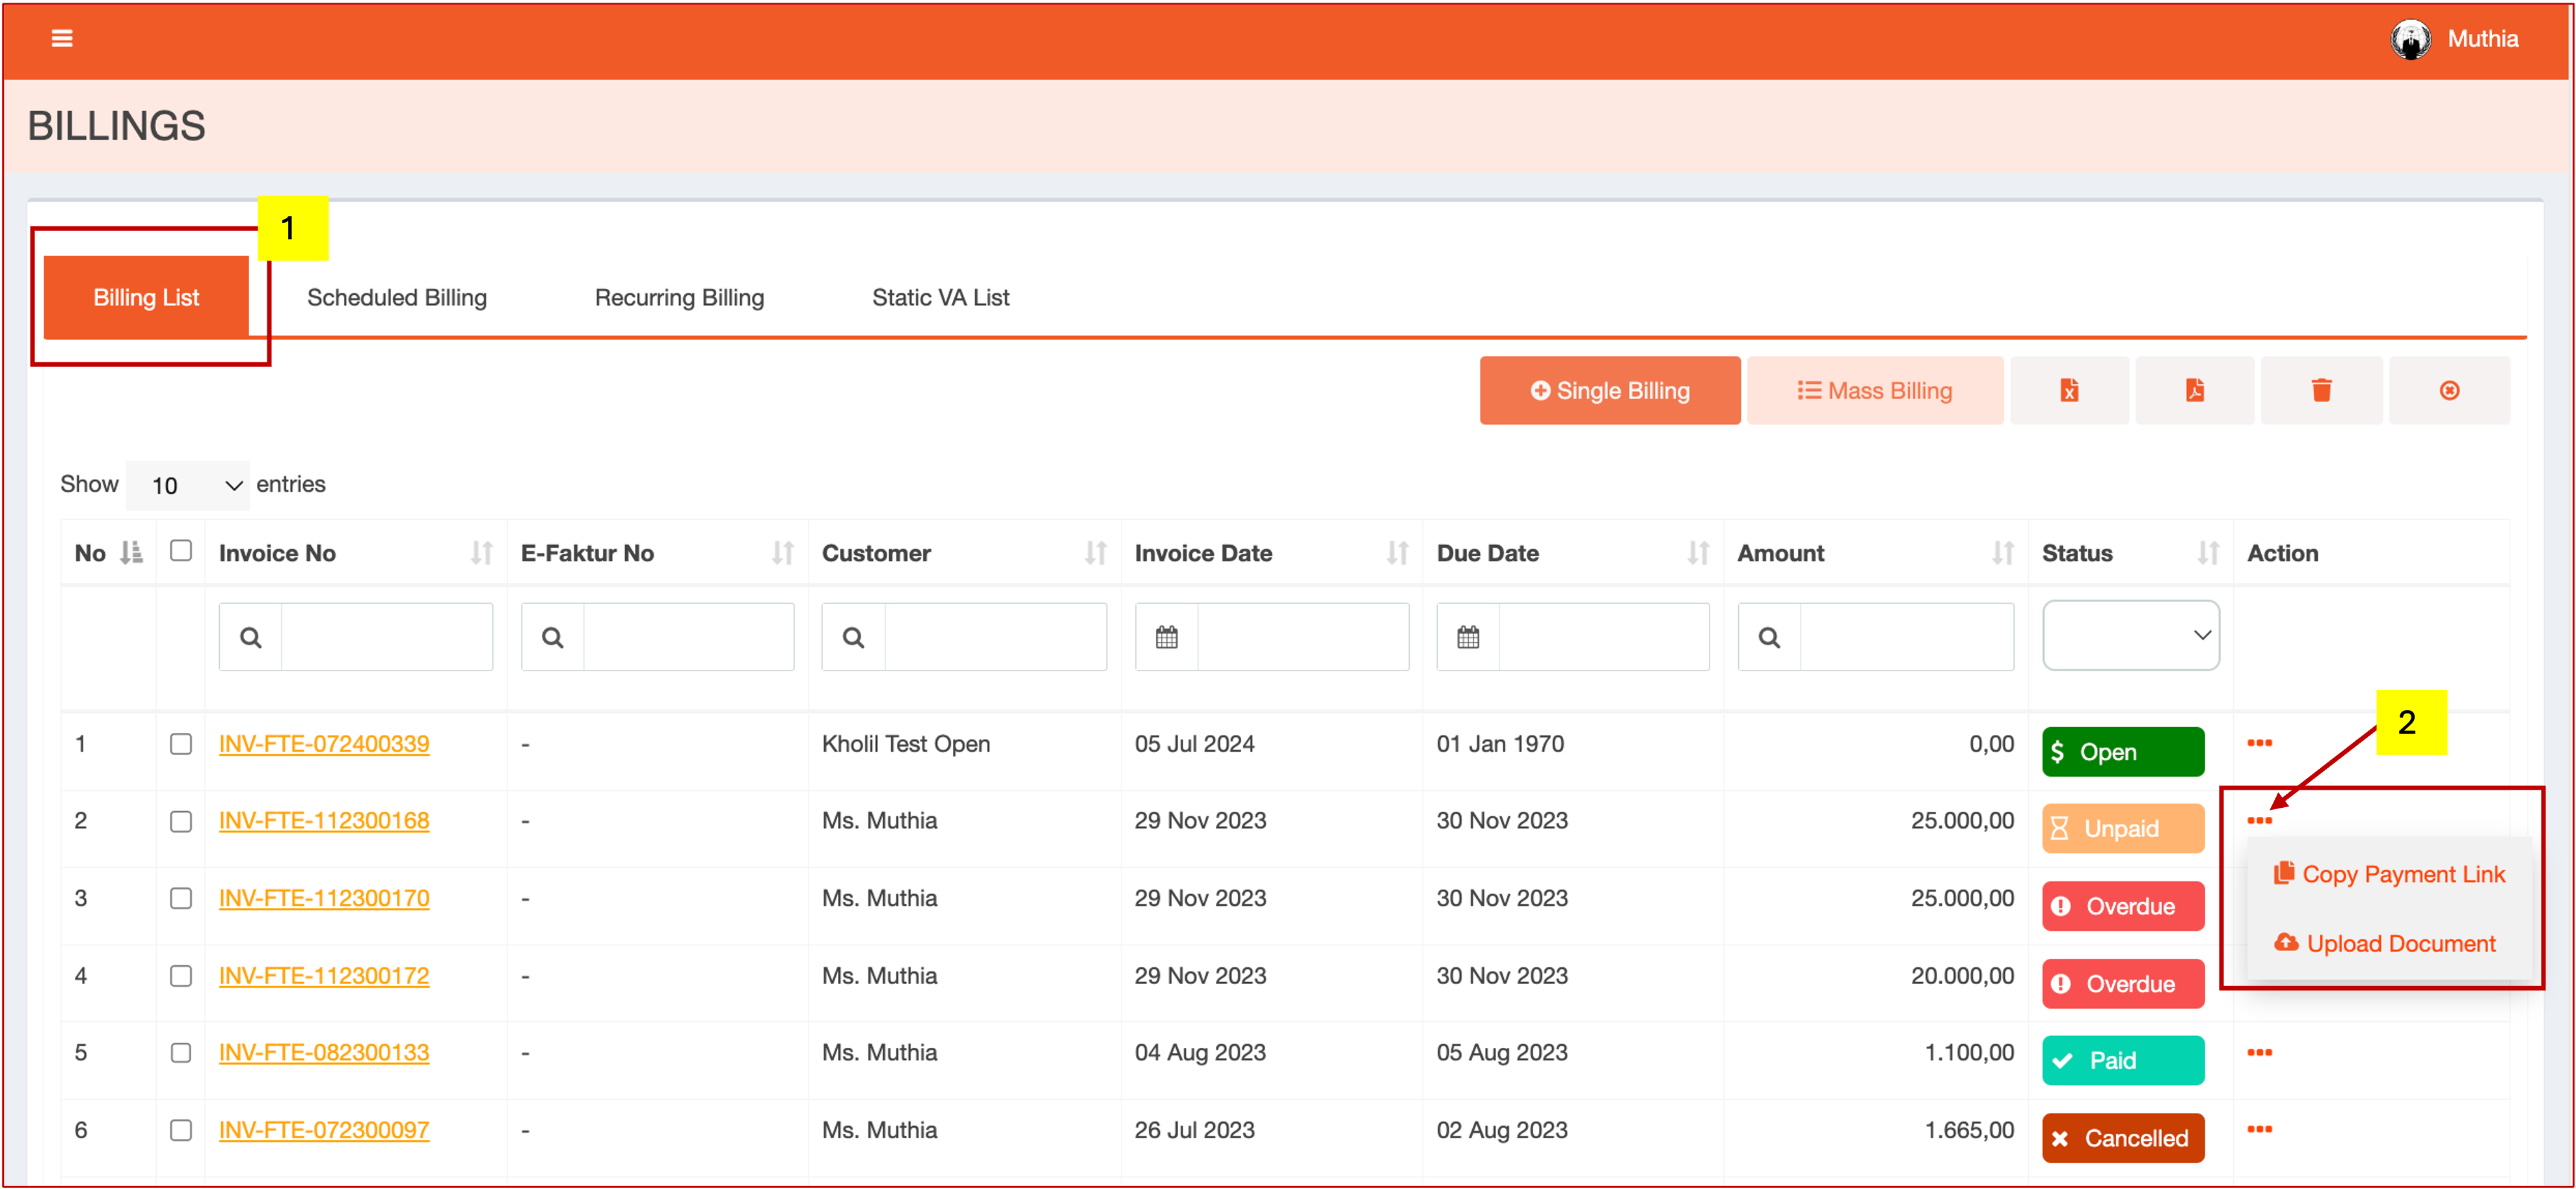Image resolution: width=2576 pixels, height=1189 pixels.
Task: Check the box for INV-FTE-072400339
Action: click(x=181, y=744)
